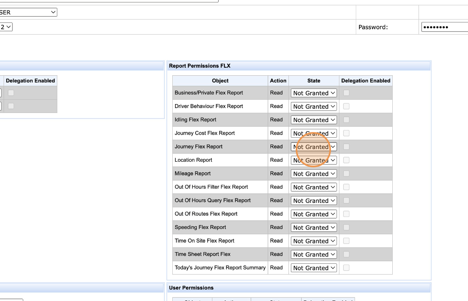Expand State dropdown for Idling Flex Report

click(x=314, y=120)
